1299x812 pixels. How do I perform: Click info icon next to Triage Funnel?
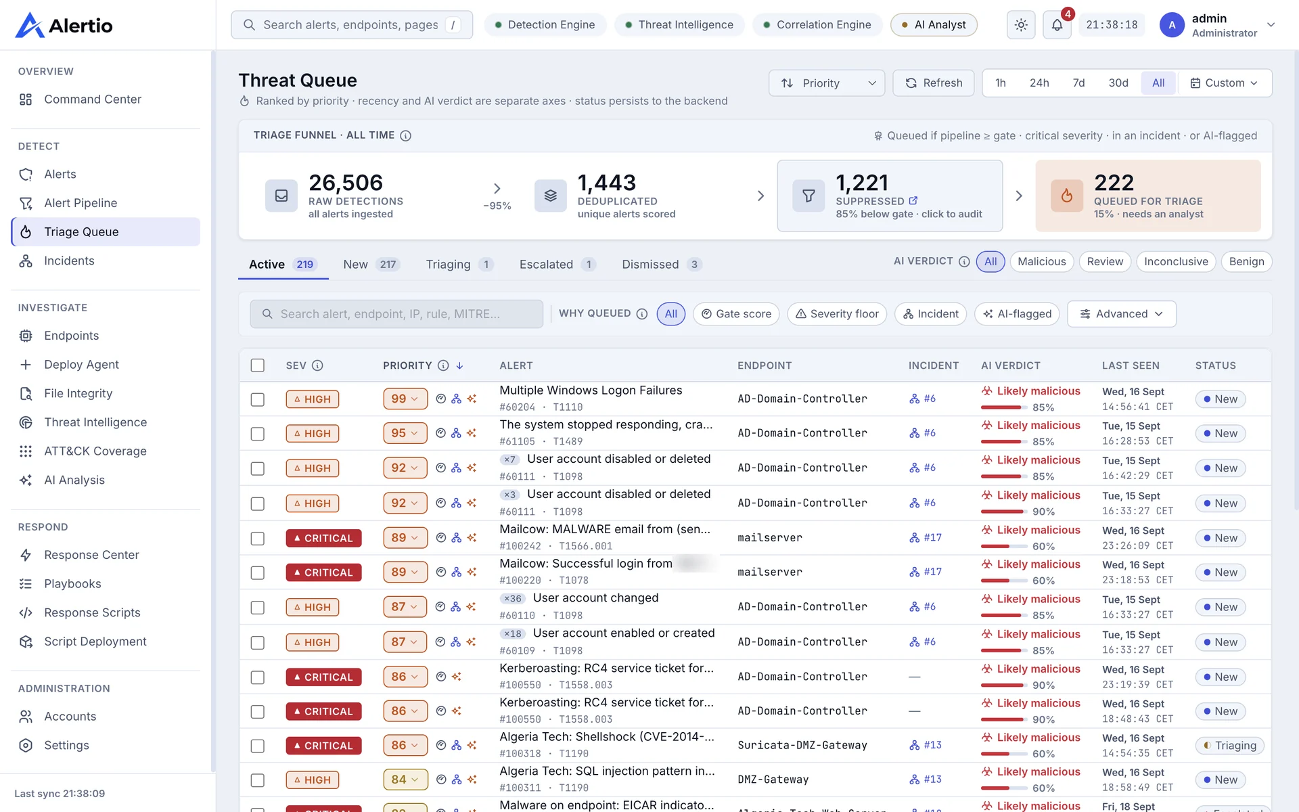click(x=405, y=135)
